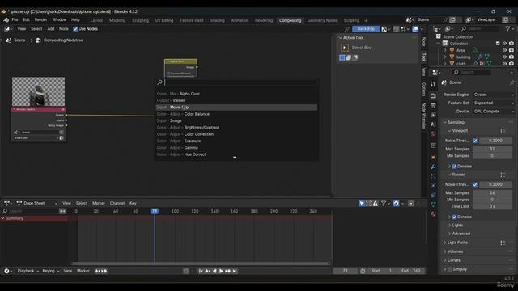This screenshot has height=291, width=518.
Task: Choose the extend selection mode icon
Action: point(349,57)
